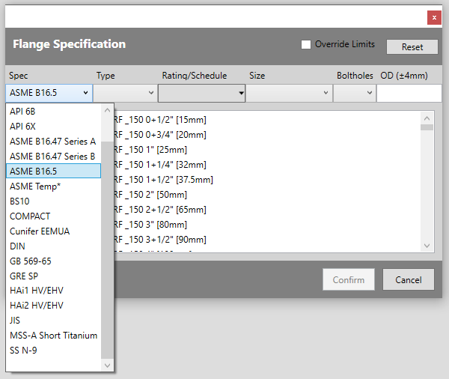Collapse the Spec combo box showing ASME B16.5
Screen dimensions: 449x379
[49, 93]
